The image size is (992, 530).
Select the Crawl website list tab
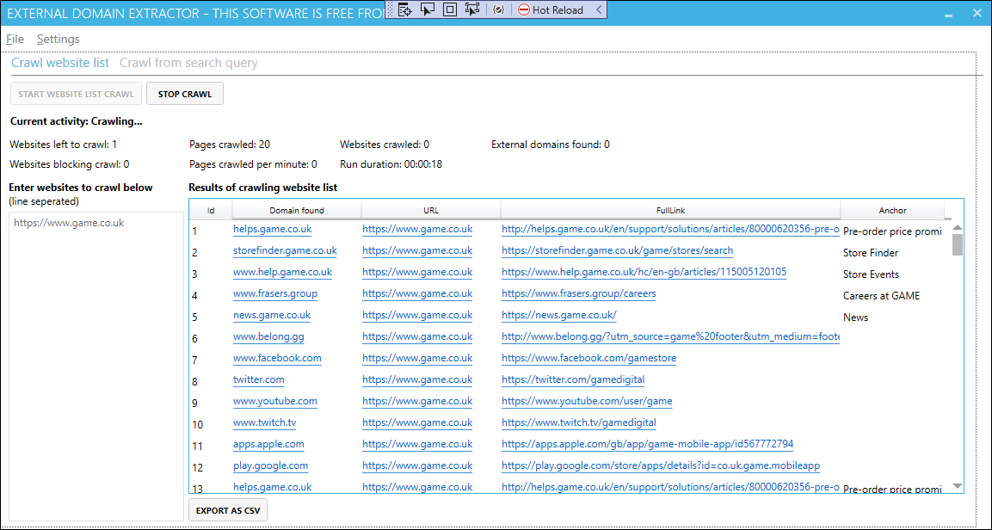pyautogui.click(x=60, y=63)
